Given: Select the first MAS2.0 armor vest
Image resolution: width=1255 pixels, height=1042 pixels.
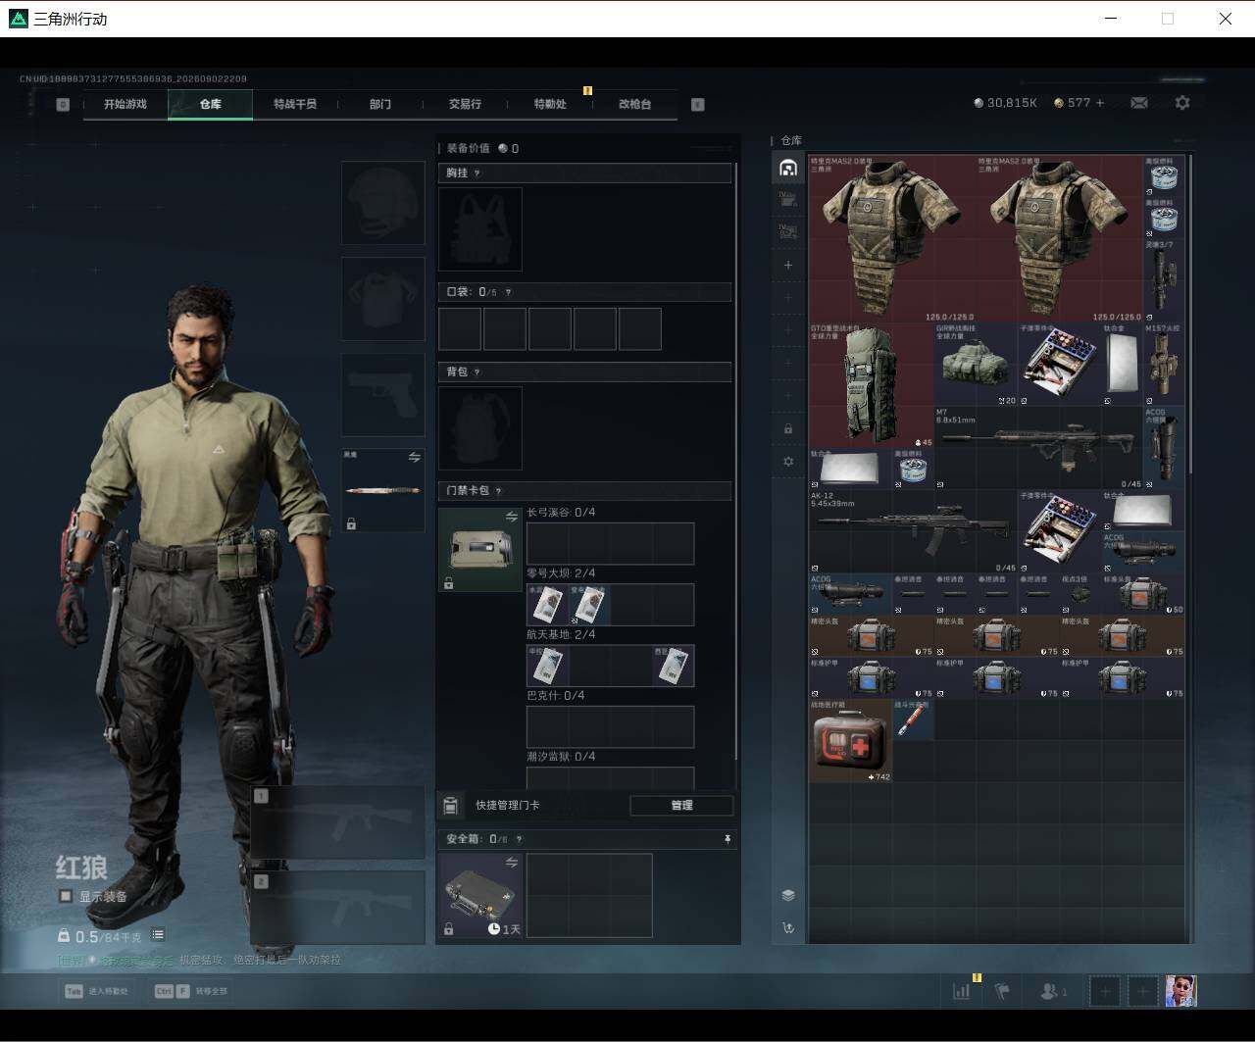Looking at the screenshot, I should (892, 238).
